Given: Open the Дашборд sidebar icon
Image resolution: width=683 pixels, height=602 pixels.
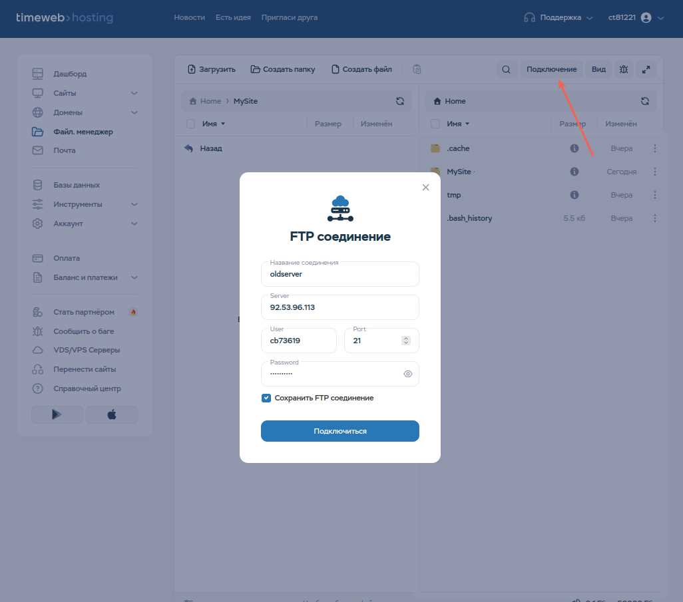Looking at the screenshot, I should pos(37,74).
